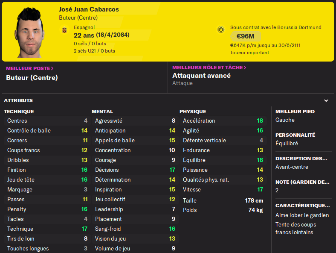This screenshot has width=336, height=253.
Task: Click the Borussia Dortmund club badge
Action: tap(221, 29)
